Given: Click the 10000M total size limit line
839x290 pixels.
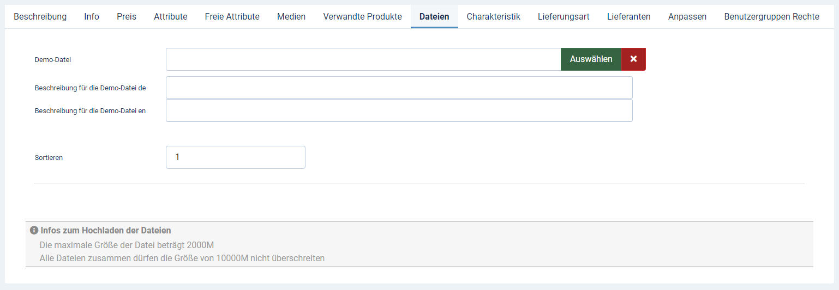Looking at the screenshot, I should [x=182, y=258].
